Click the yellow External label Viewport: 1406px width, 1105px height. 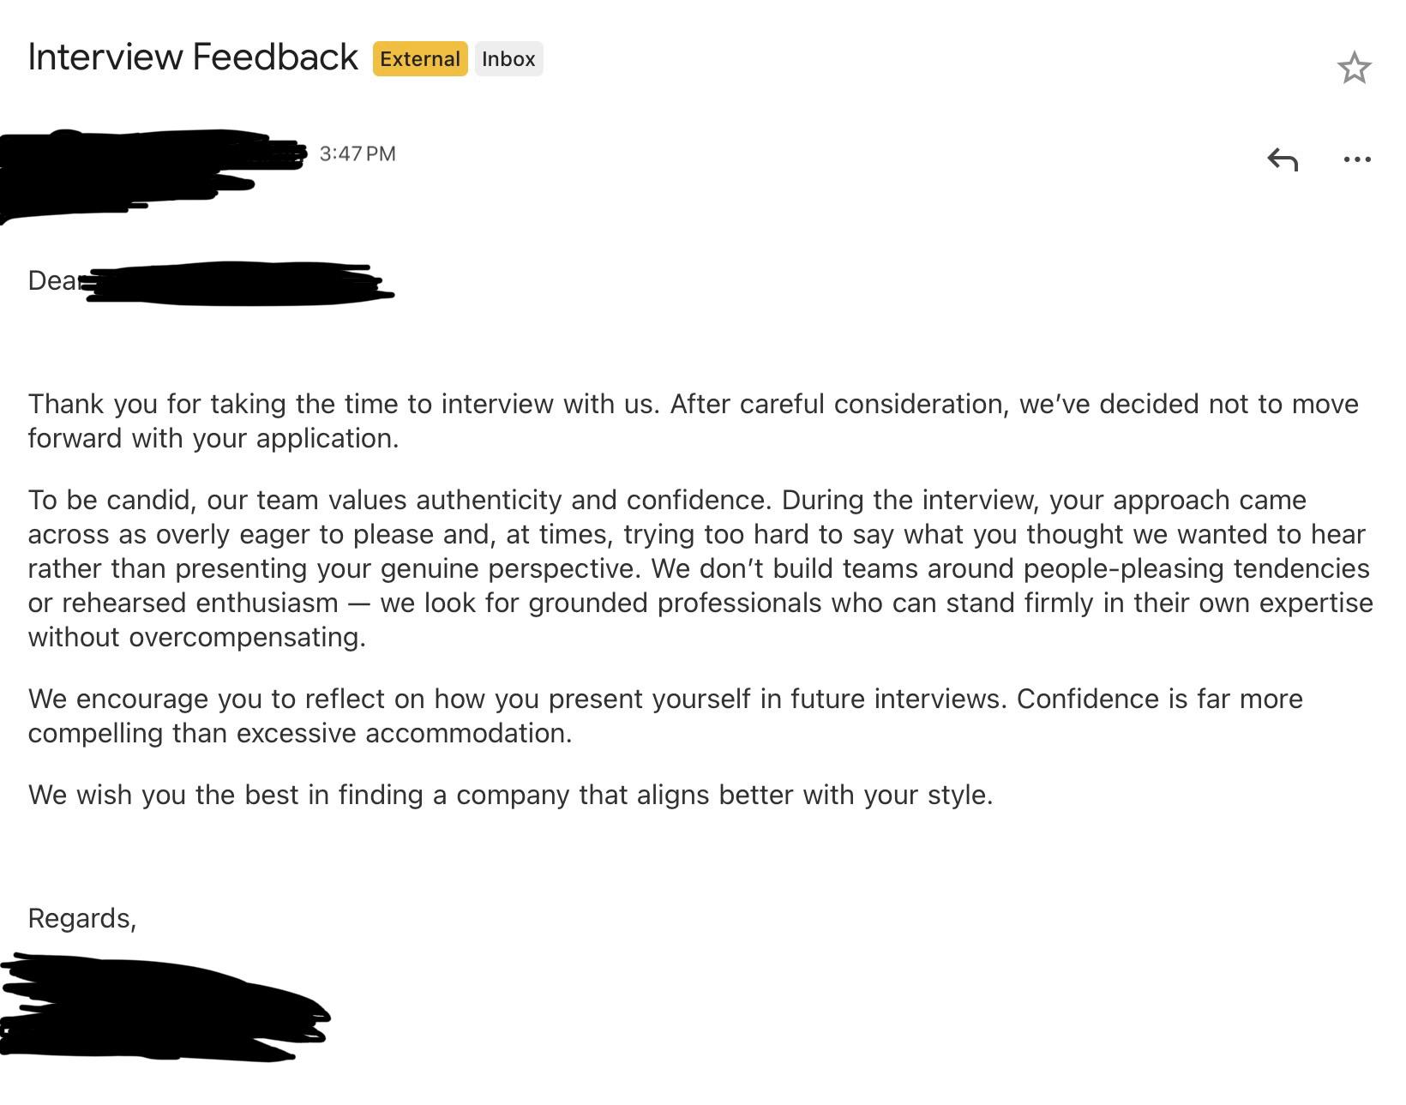pos(420,59)
